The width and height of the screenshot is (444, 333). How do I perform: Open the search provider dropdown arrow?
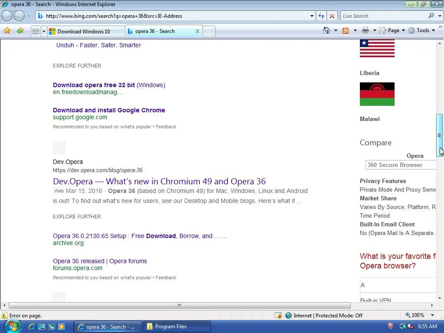[440, 16]
